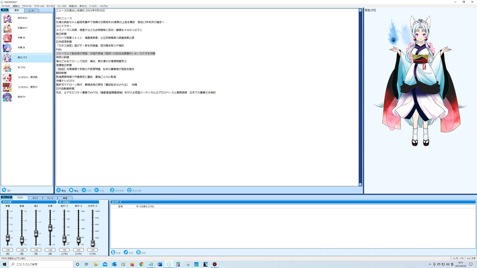Image resolution: width=477 pixels, height=268 pixels.
Task: Select the blue-haired 琴葉 葵 voice
Action: point(27,48)
